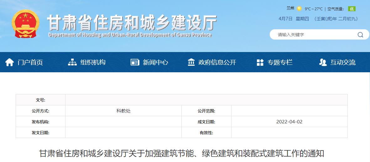370x162 pixels.
Task: Click the 成文日期: table label
Action: coord(206,122)
